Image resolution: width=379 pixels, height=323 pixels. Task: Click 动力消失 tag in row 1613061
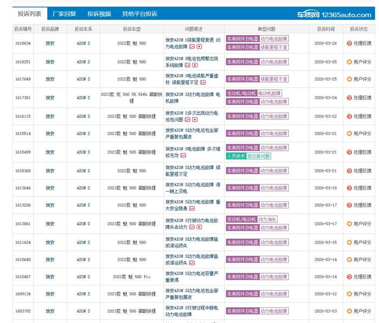(x=267, y=219)
